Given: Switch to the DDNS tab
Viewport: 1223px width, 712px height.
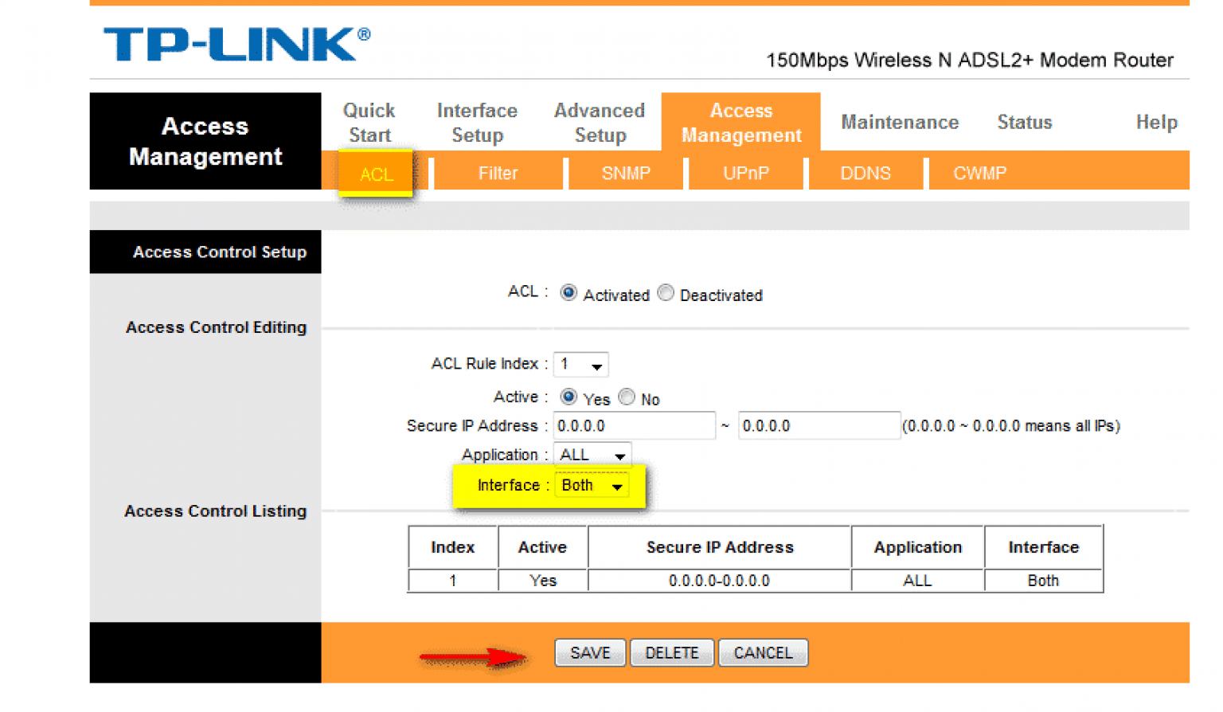Looking at the screenshot, I should [865, 173].
